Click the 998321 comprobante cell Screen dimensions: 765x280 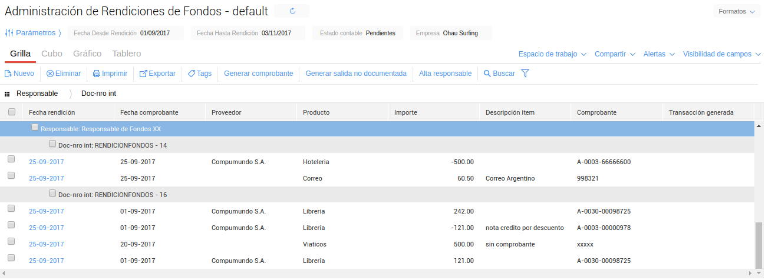tap(588, 178)
